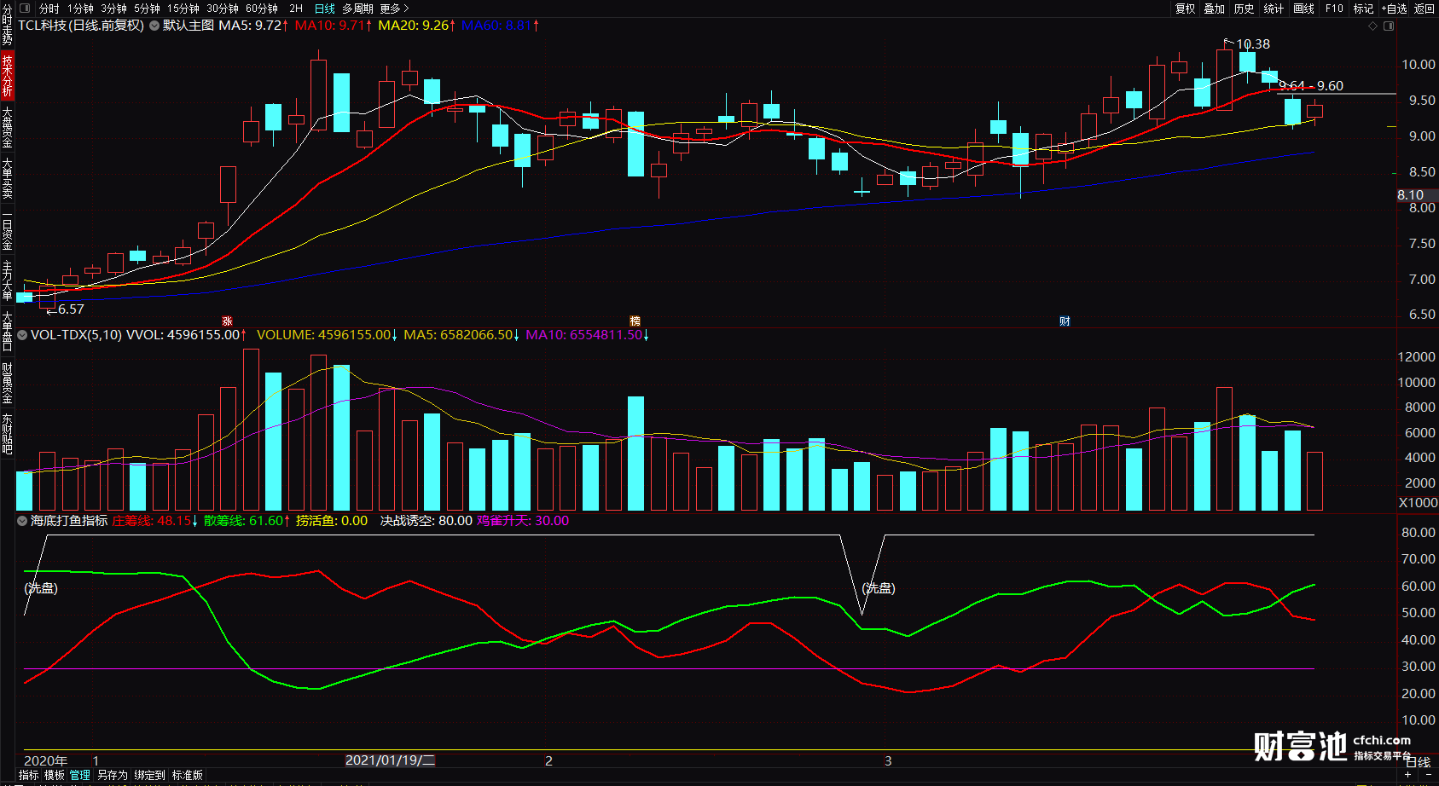This screenshot has height=786, width=1439.
Task: Click the red MA10: 9.71 label
Action: pos(334,26)
